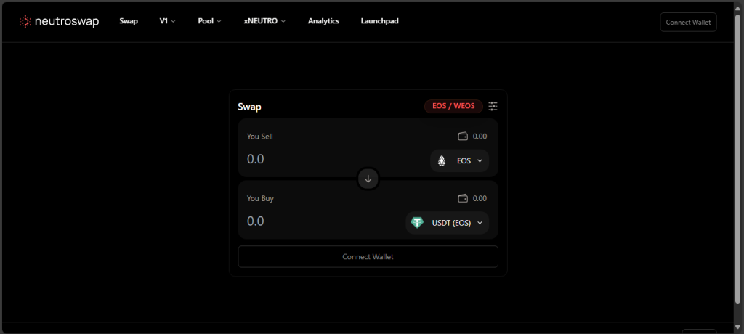Click the EOS token logo icon
The image size is (744, 334).
click(442, 160)
